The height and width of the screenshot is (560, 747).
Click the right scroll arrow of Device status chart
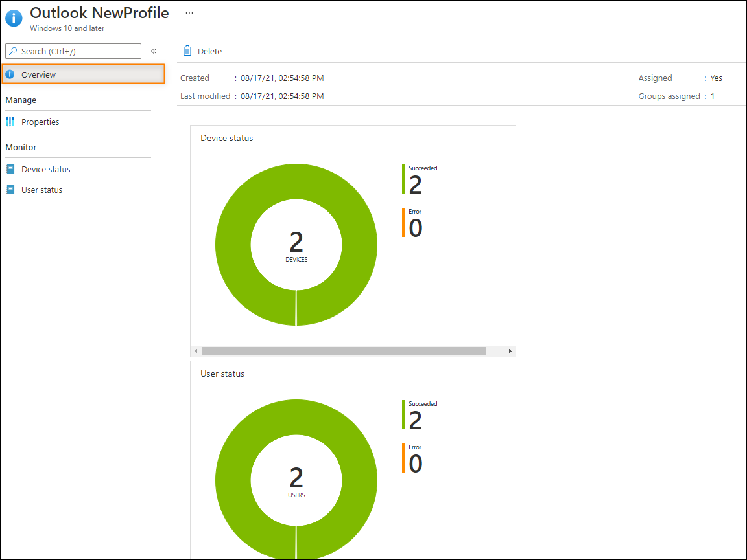click(510, 351)
